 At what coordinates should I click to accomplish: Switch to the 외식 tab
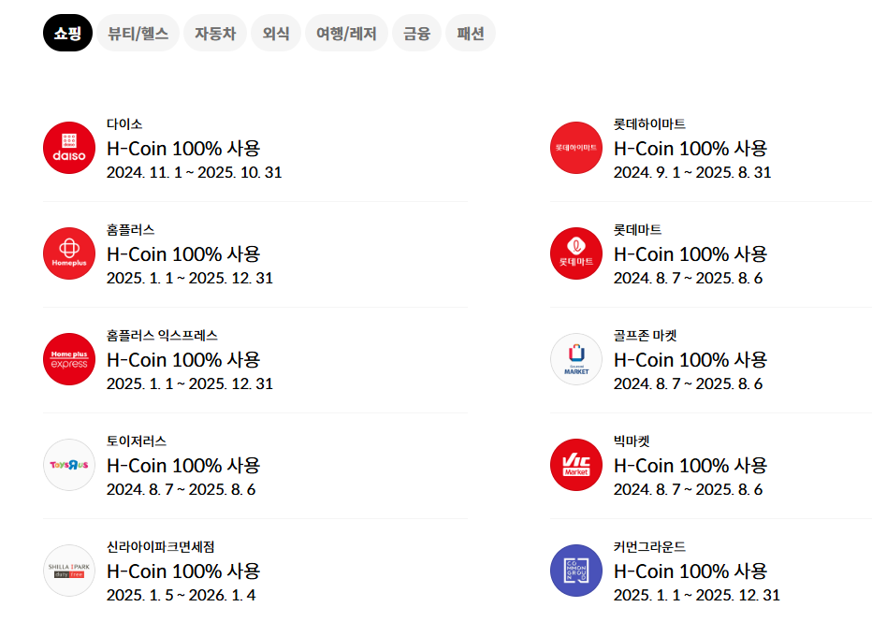point(276,34)
